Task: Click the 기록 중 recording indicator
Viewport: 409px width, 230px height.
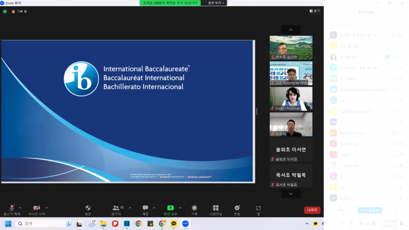Action: pos(19,11)
